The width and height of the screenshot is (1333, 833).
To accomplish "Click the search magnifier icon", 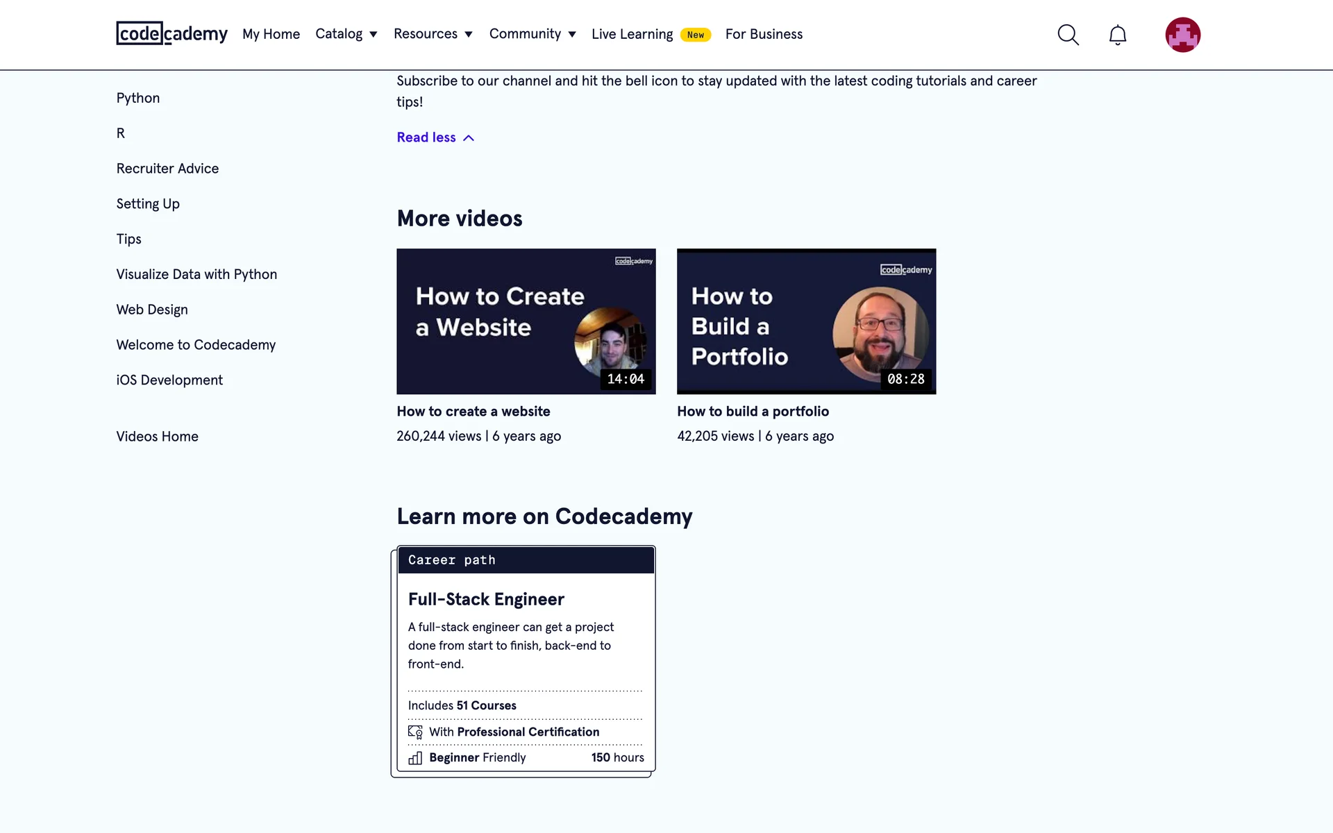I will click(x=1068, y=35).
